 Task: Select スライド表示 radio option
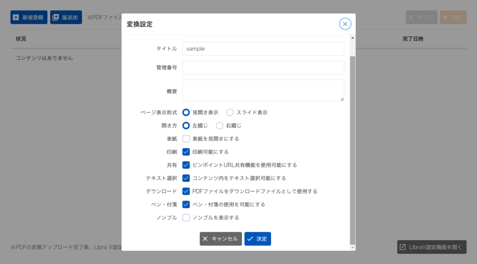click(x=230, y=112)
